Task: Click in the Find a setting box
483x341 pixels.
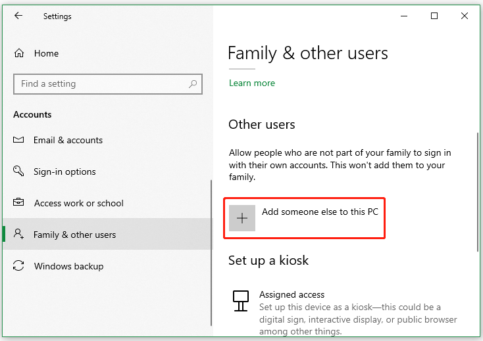Action: (108, 83)
